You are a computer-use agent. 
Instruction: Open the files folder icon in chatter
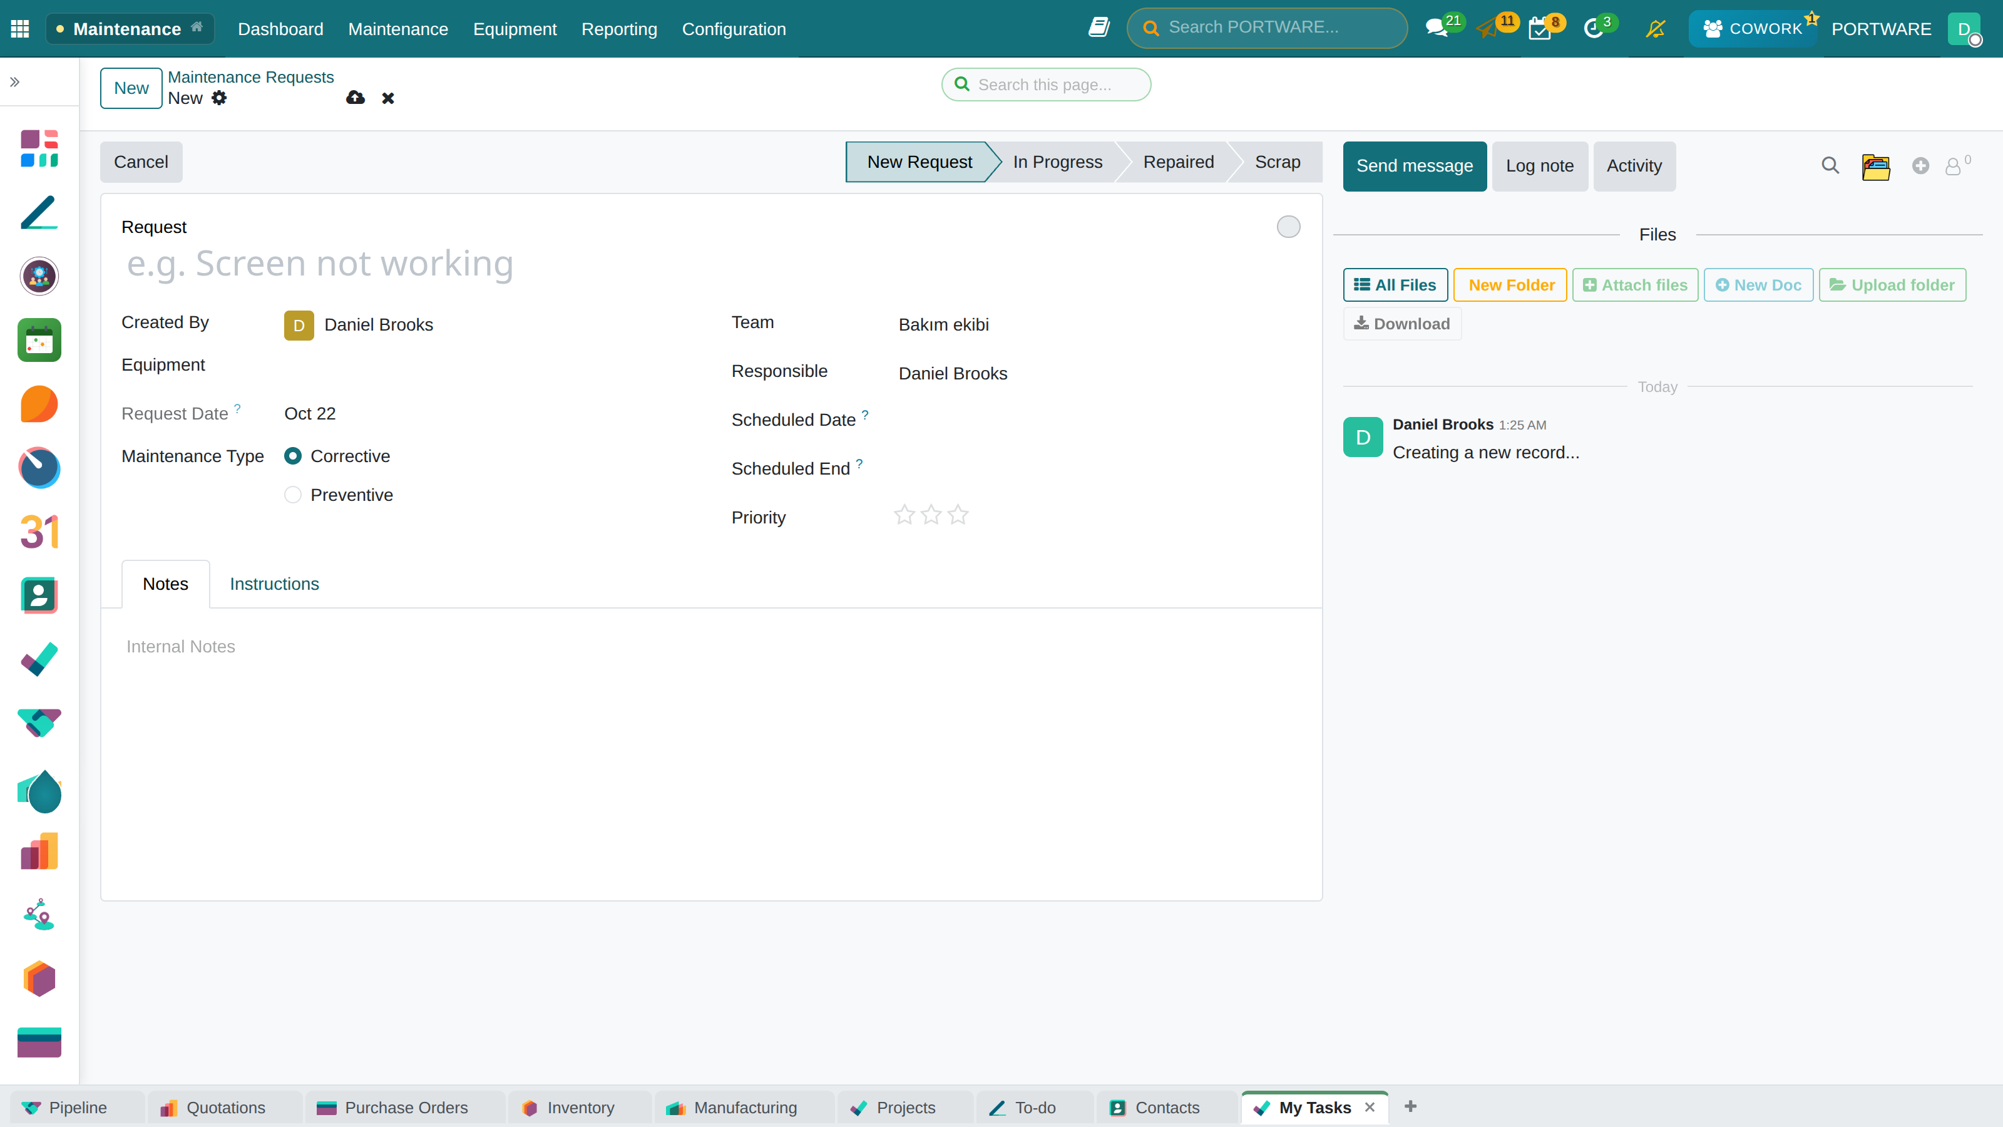coord(1877,167)
